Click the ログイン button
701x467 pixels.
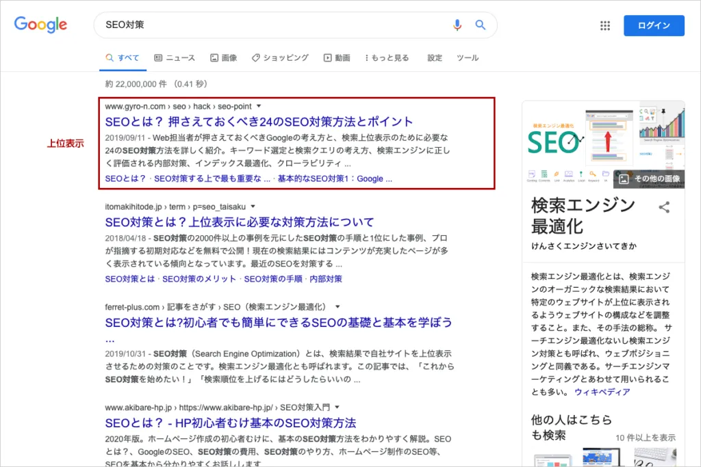[x=654, y=25]
